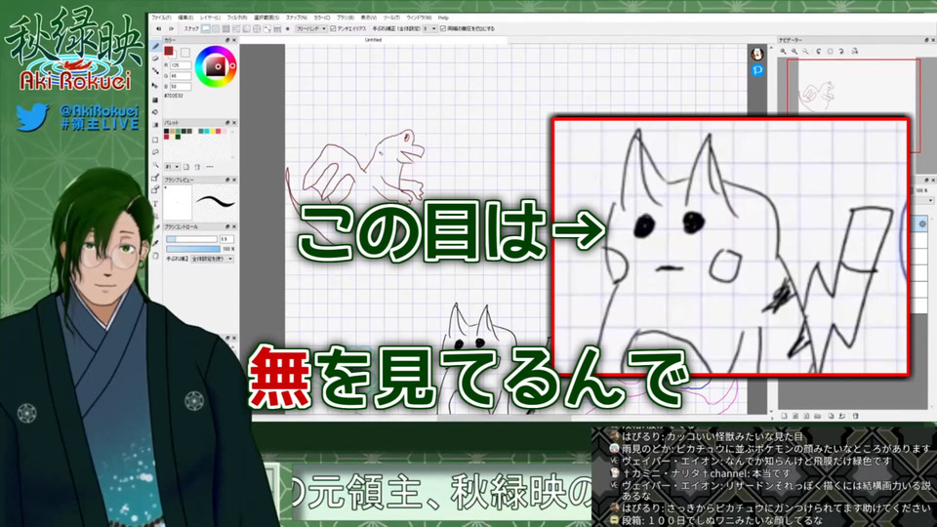Select the Eraser tool
This screenshot has width=937, height=527.
tap(155, 59)
